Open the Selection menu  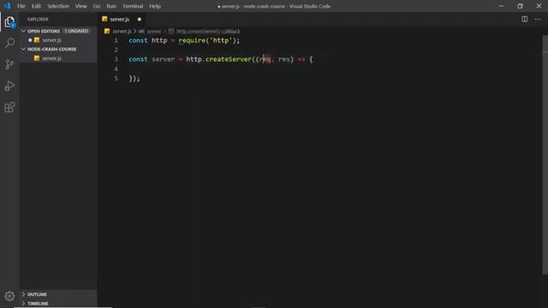[58, 6]
